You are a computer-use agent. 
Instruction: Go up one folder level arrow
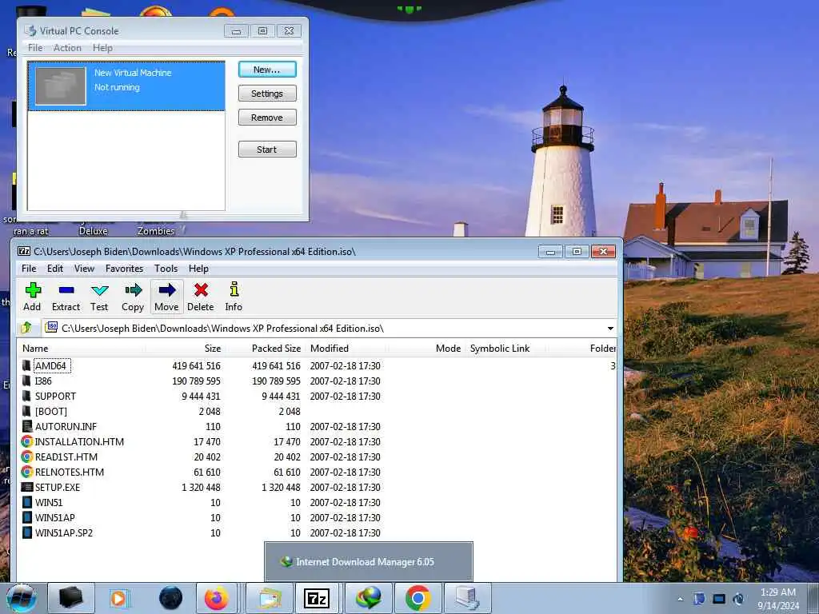coord(26,328)
